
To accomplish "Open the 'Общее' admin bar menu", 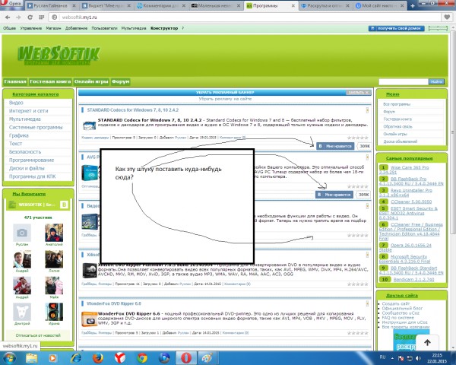I will point(9,28).
